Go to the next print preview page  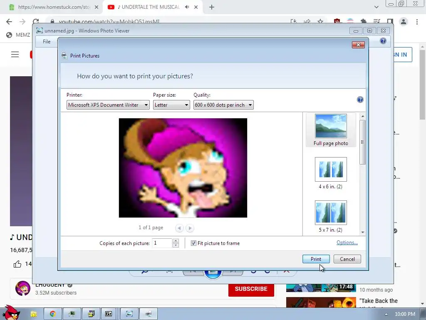[x=190, y=228]
